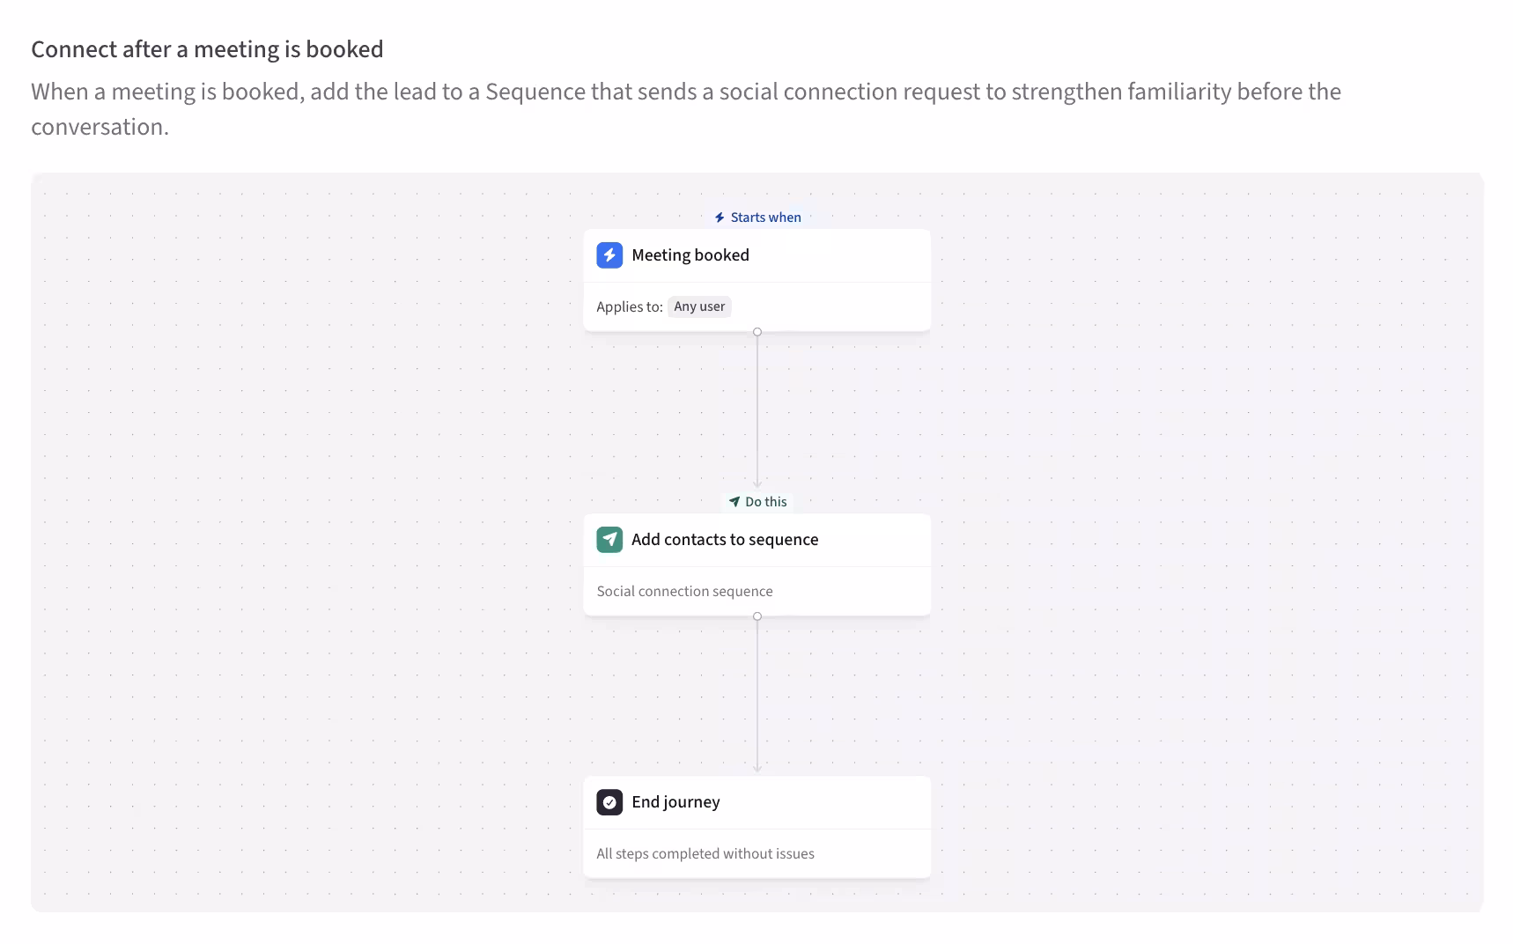Click the small lightning icon beside Starts when
Image resolution: width=1513 pixels, height=944 pixels.
(x=720, y=218)
